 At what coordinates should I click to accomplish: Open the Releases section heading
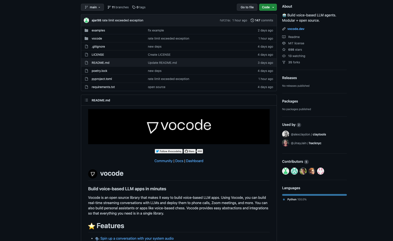[x=289, y=78]
